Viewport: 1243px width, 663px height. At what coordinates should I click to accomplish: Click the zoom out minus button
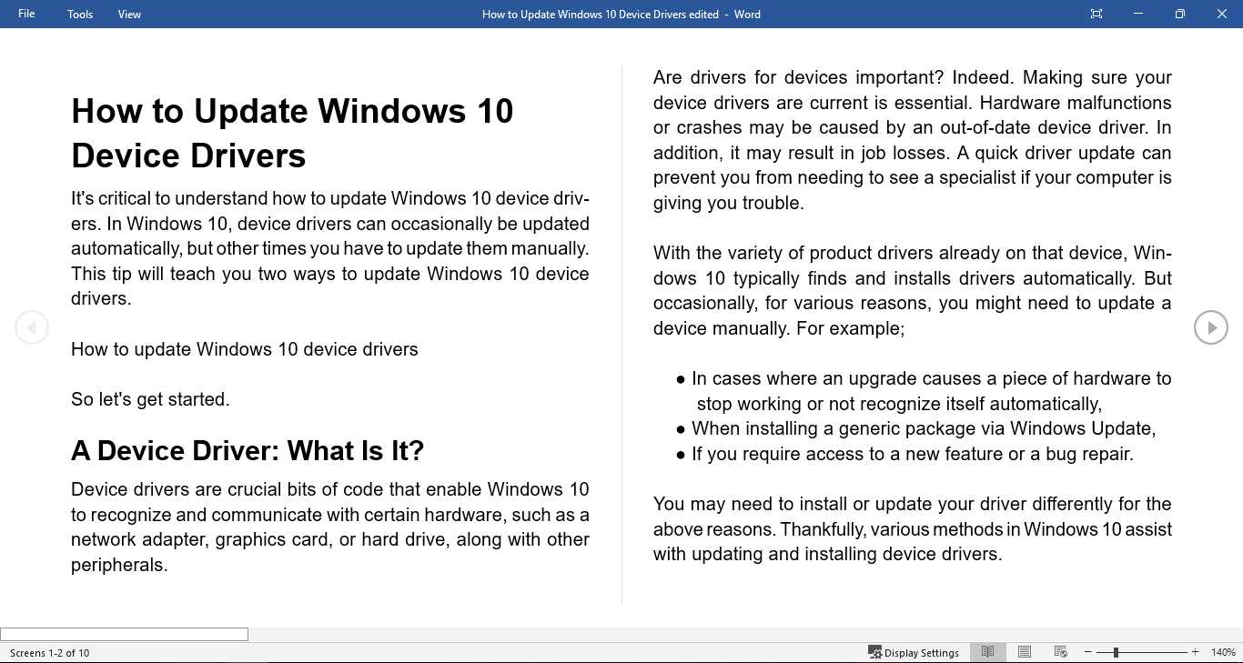(x=1087, y=652)
